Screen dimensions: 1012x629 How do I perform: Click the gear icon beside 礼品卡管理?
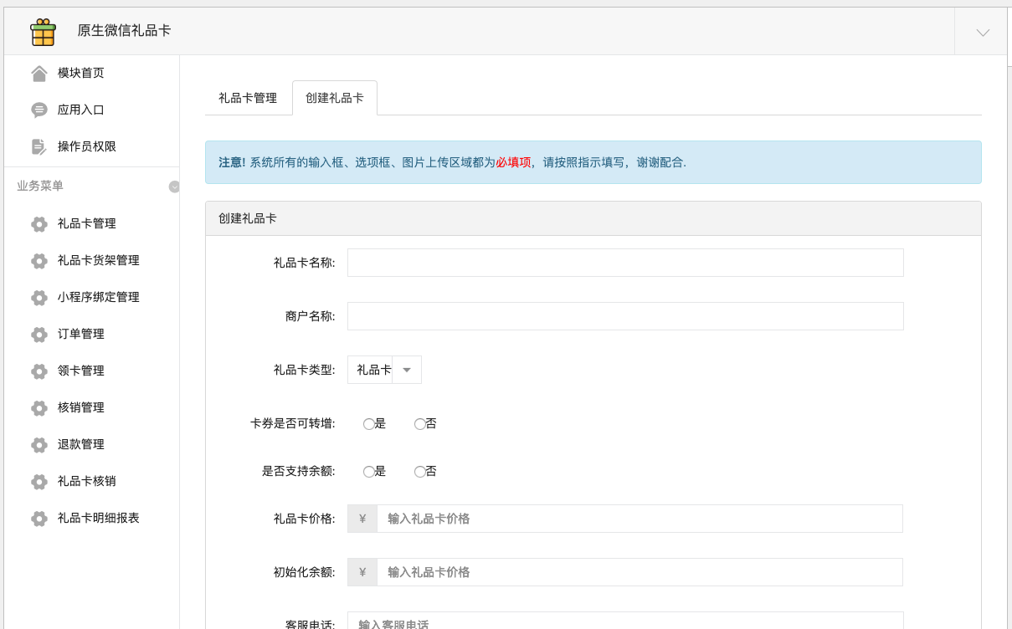pyautogui.click(x=39, y=224)
